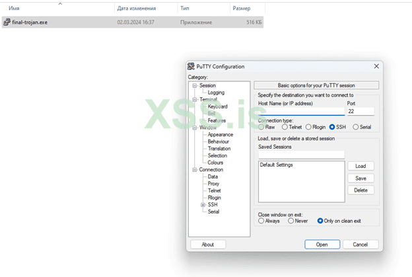Open the Session category
412x277 pixels.
(207, 85)
